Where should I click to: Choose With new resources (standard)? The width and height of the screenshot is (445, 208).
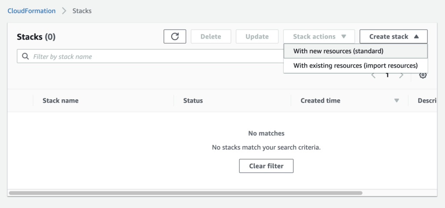pos(355,51)
